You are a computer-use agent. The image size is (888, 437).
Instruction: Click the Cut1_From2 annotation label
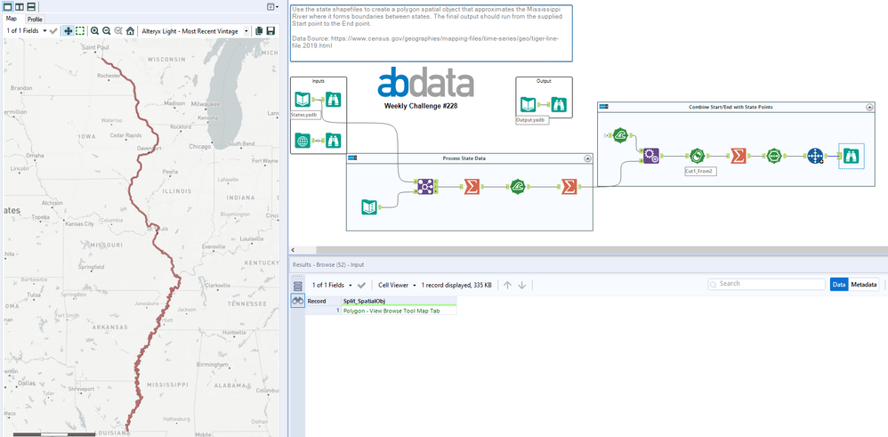coord(701,171)
